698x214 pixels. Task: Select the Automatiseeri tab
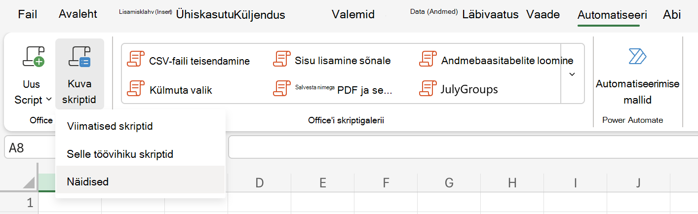612,15
